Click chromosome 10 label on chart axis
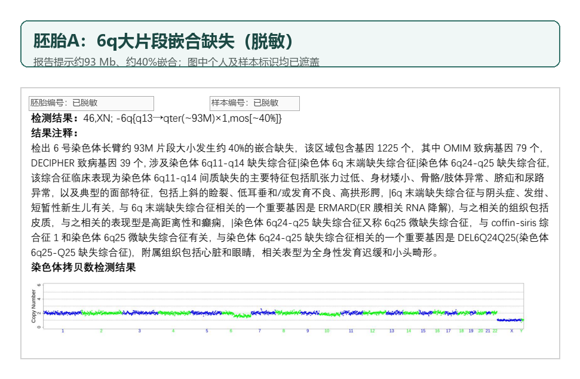580x379 pixels. [327, 331]
